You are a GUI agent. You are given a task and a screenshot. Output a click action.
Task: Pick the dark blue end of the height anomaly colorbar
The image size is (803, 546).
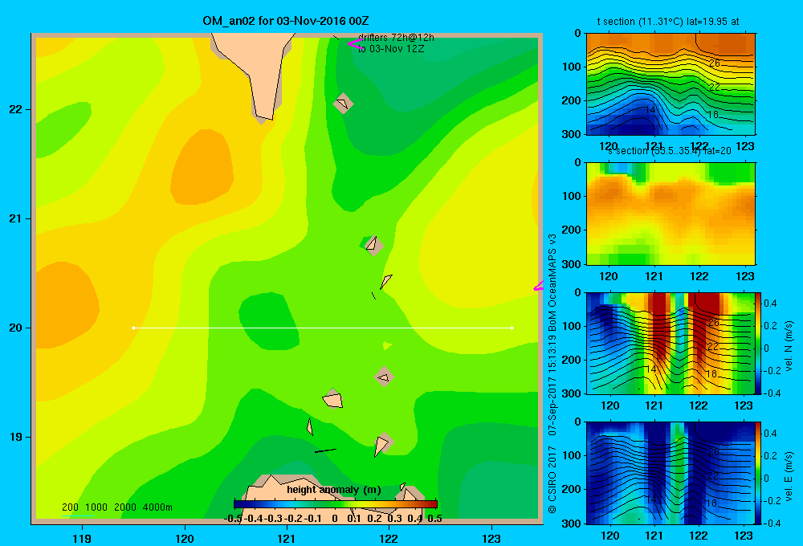(x=238, y=504)
